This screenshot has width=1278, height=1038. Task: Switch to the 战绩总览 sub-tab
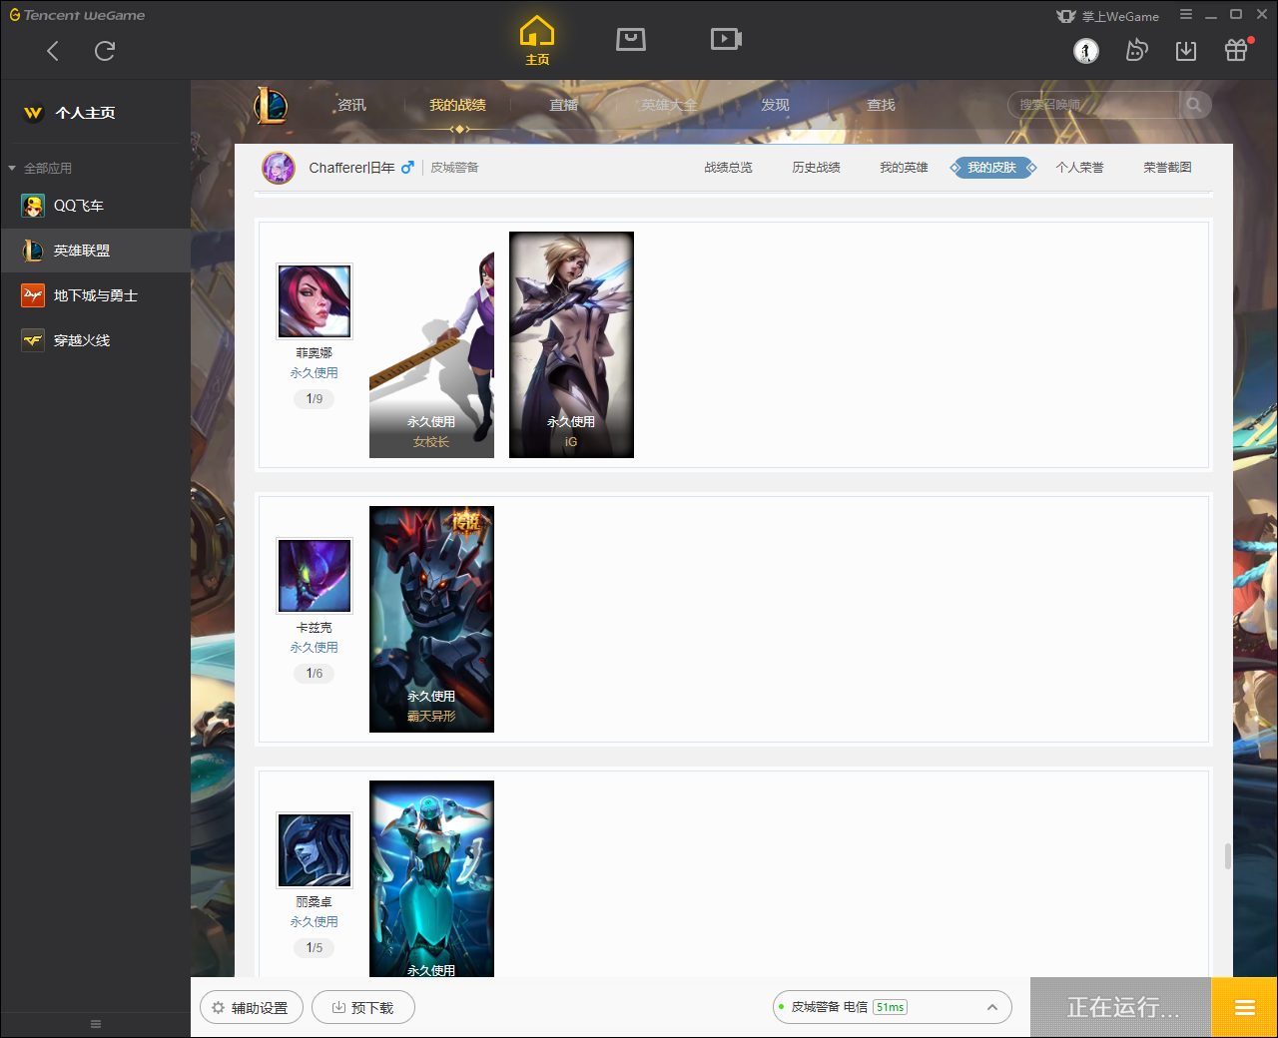coord(729,168)
